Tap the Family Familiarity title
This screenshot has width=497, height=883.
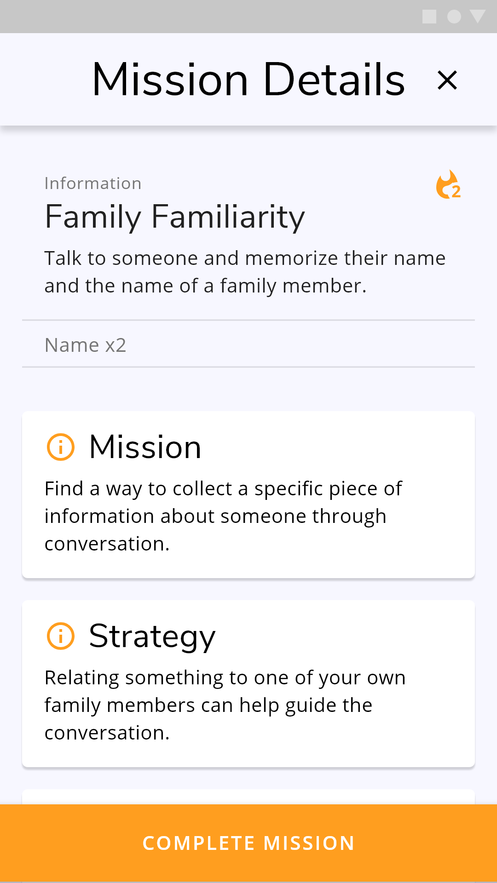tap(175, 217)
